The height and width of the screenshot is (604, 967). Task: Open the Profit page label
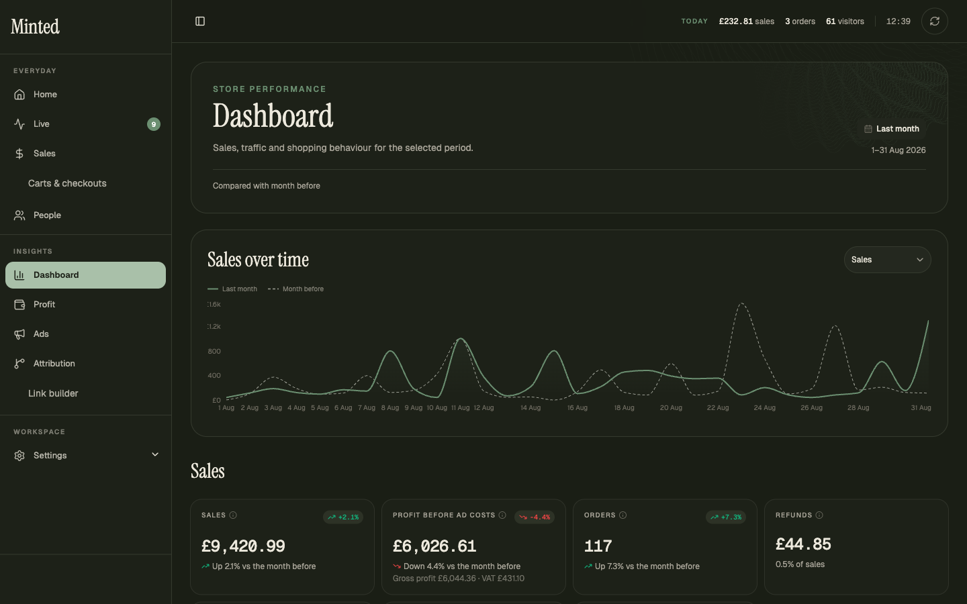point(44,305)
